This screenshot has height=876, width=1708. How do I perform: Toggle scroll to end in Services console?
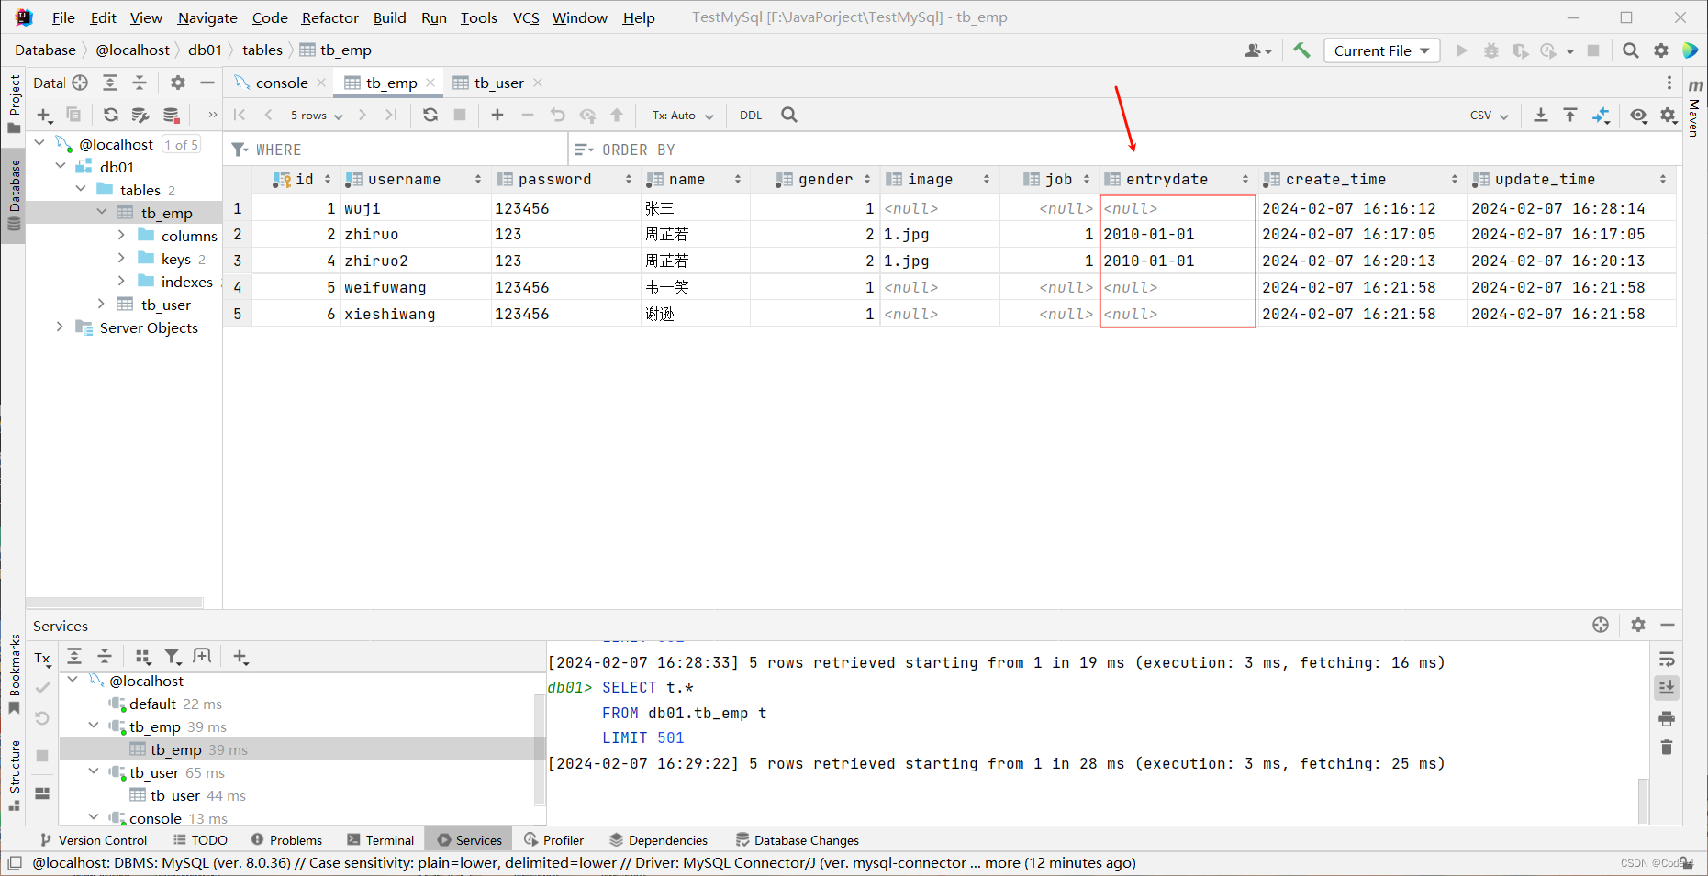tap(1667, 687)
